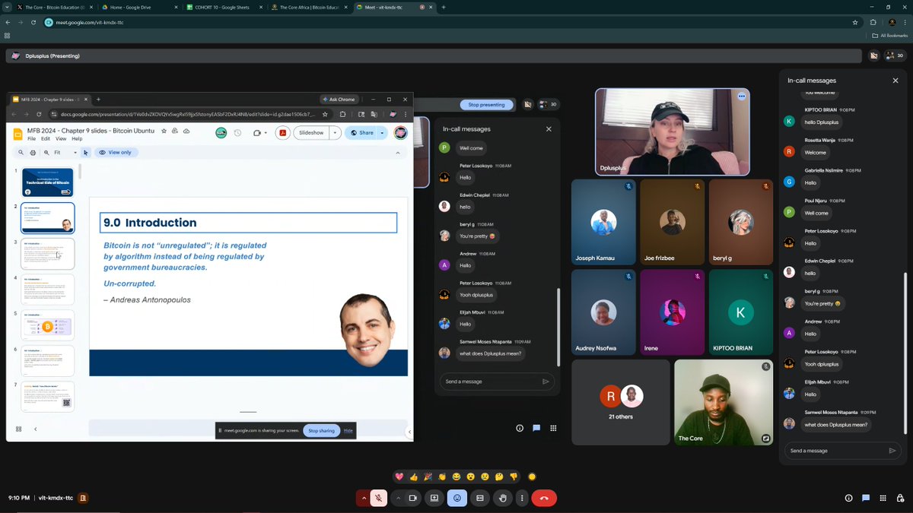Send the thumbs up reaction
913x513 pixels.
coord(413,477)
